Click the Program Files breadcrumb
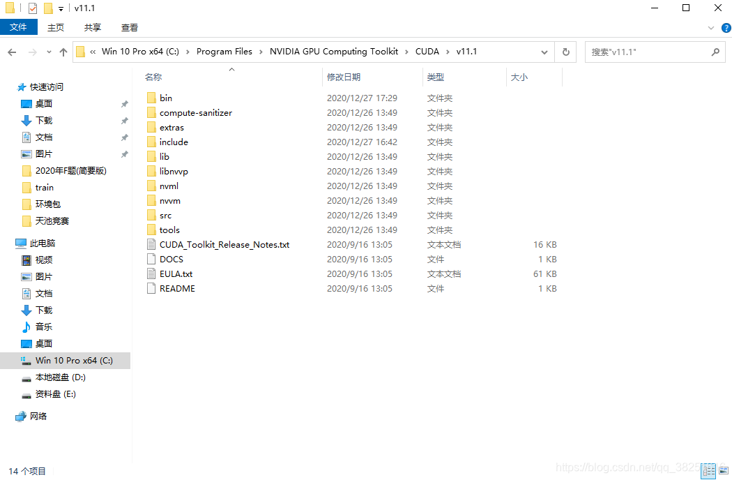The width and height of the screenshot is (732, 480). [224, 52]
